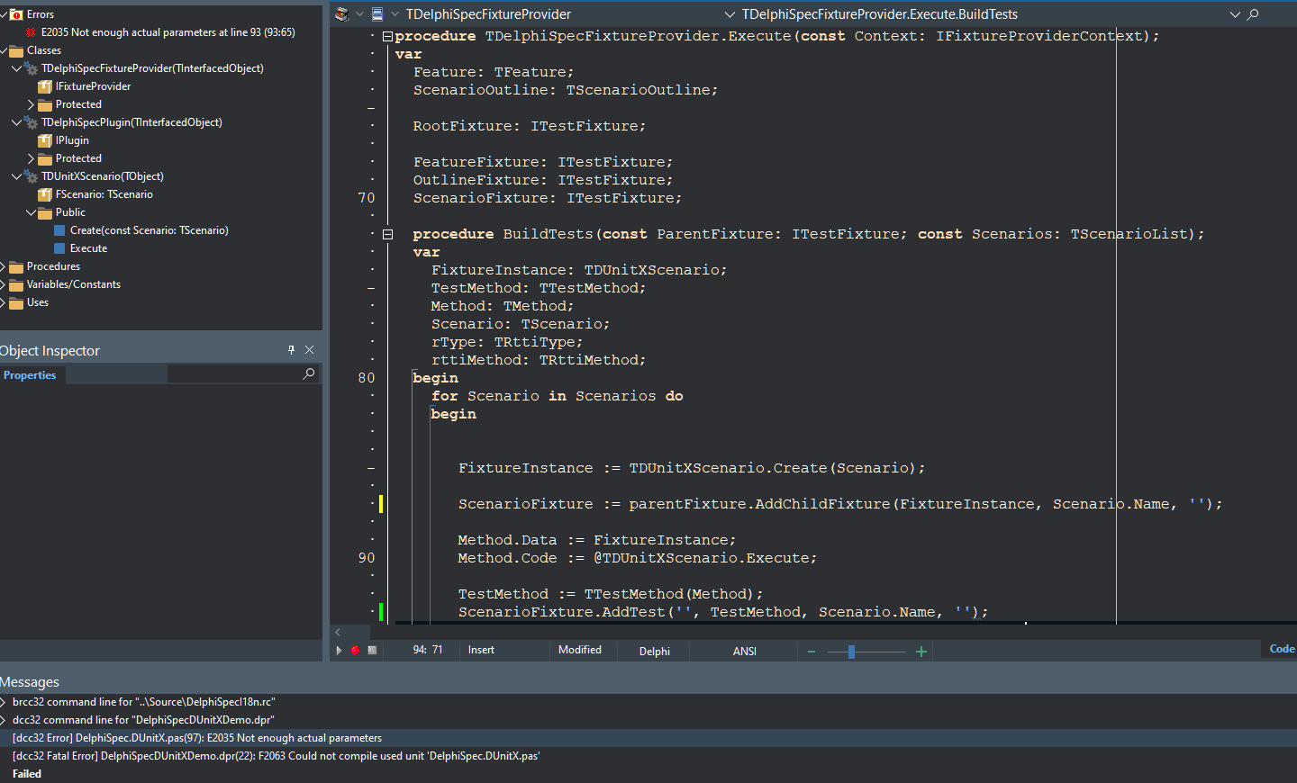Click line number 70 in the gutter
This screenshot has height=783, width=1297.
click(367, 198)
